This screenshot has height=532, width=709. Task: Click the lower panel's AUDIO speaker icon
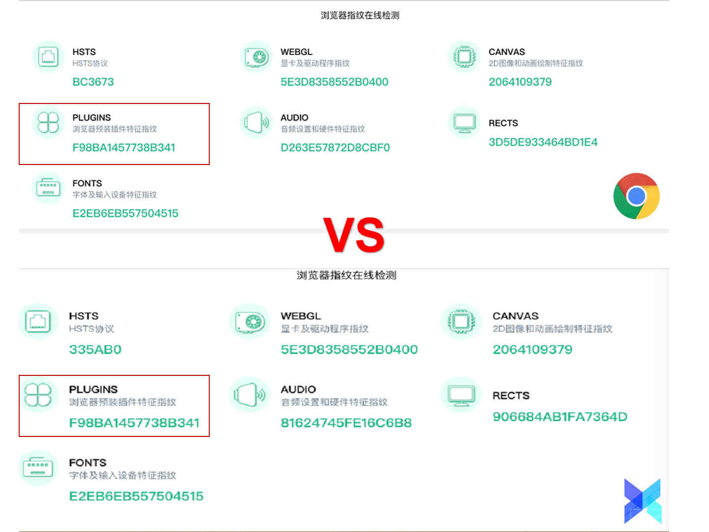[x=250, y=395]
